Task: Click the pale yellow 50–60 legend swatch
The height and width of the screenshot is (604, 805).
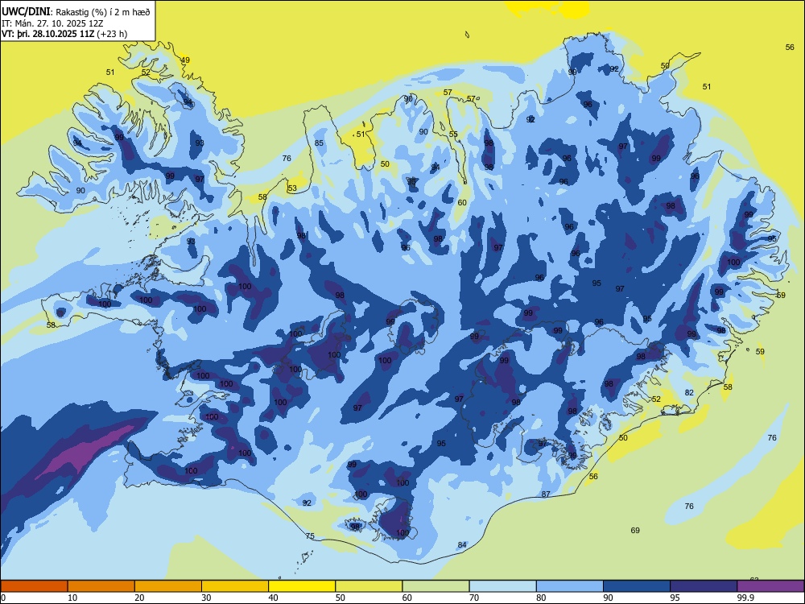Action: [x=369, y=586]
